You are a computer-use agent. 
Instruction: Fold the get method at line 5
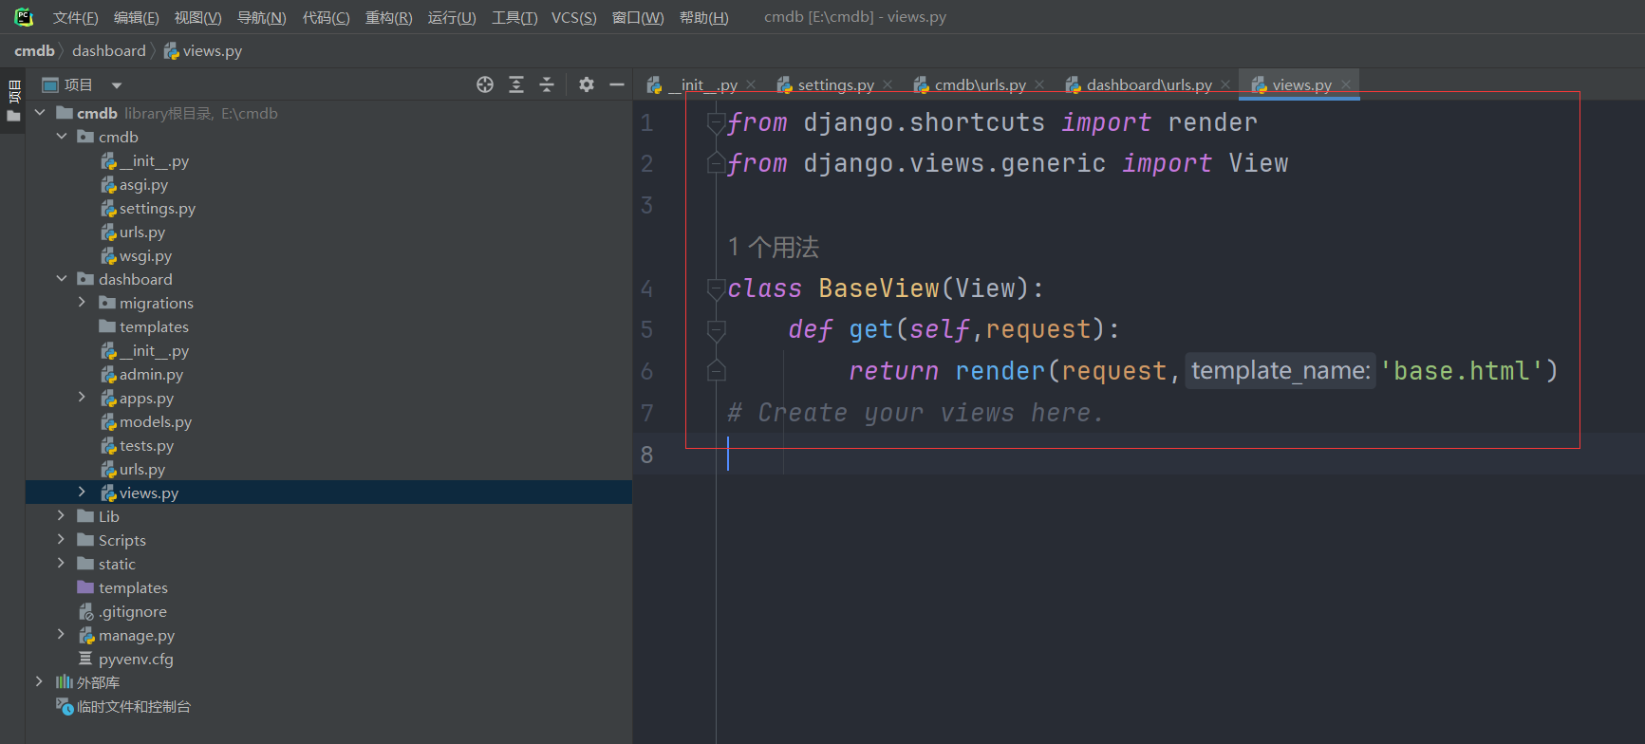[717, 330]
